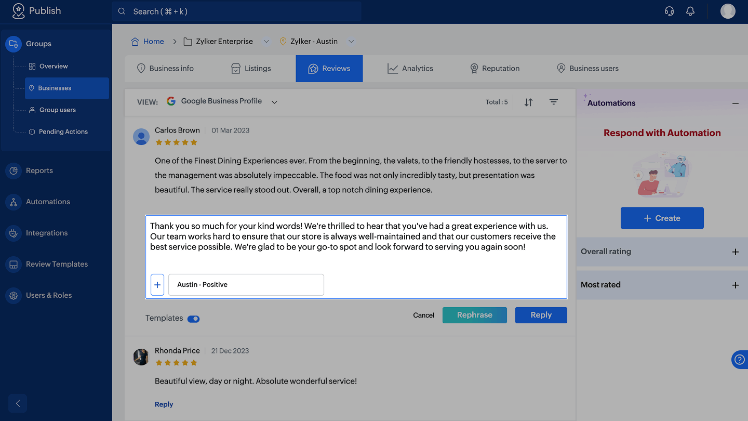
Task: Click the Reports sidebar icon
Action: (14, 170)
